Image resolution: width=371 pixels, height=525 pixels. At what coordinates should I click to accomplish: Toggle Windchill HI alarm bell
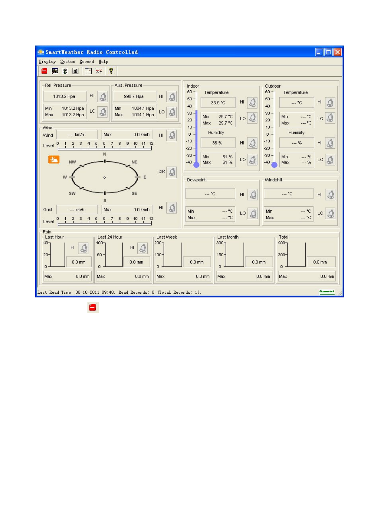coord(330,195)
